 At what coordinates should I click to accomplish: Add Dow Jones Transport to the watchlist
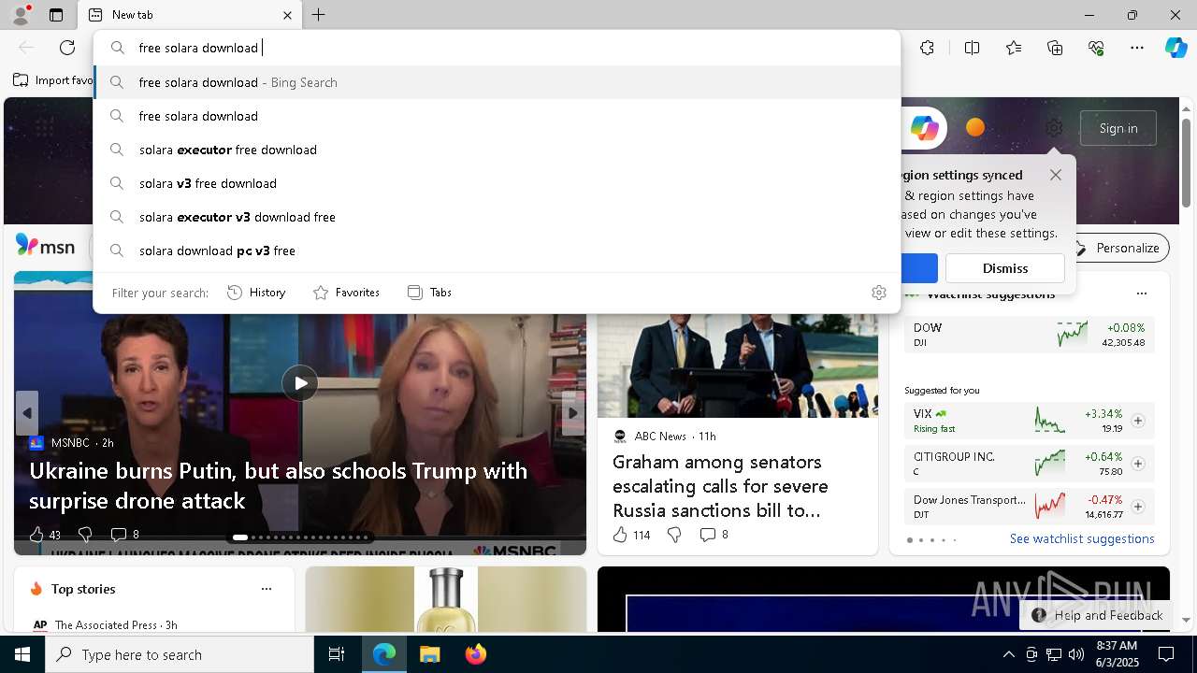pos(1138,507)
